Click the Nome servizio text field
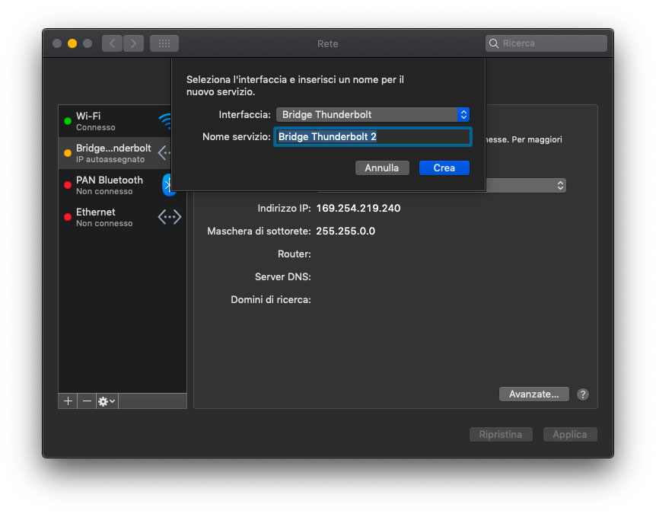656x514 pixels. (x=373, y=137)
